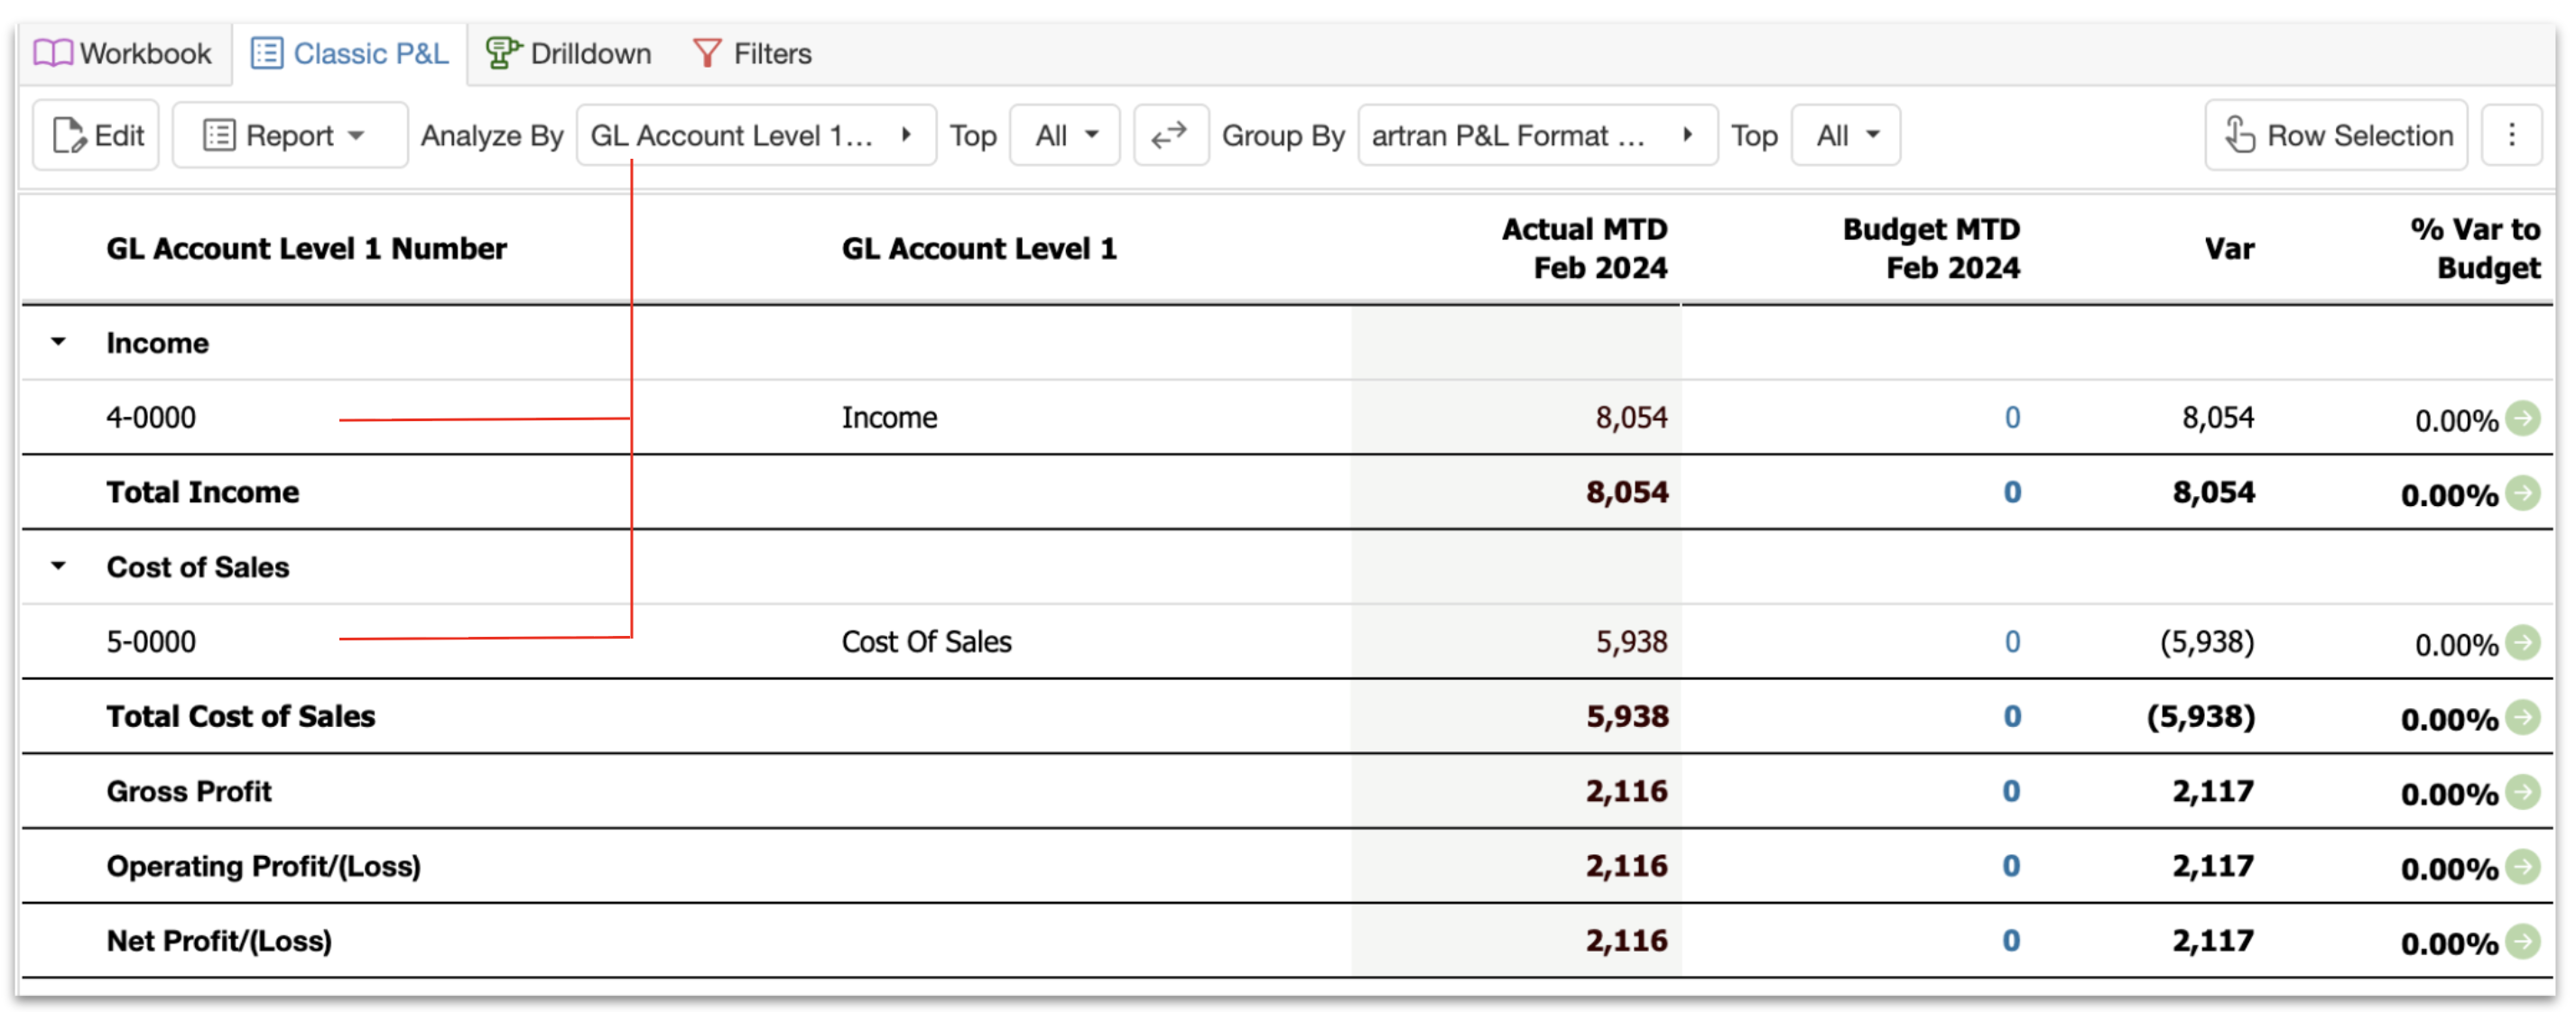2576x1012 pixels.
Task: Click green arrow icon in Gross Profit row
Action: coord(2523,791)
